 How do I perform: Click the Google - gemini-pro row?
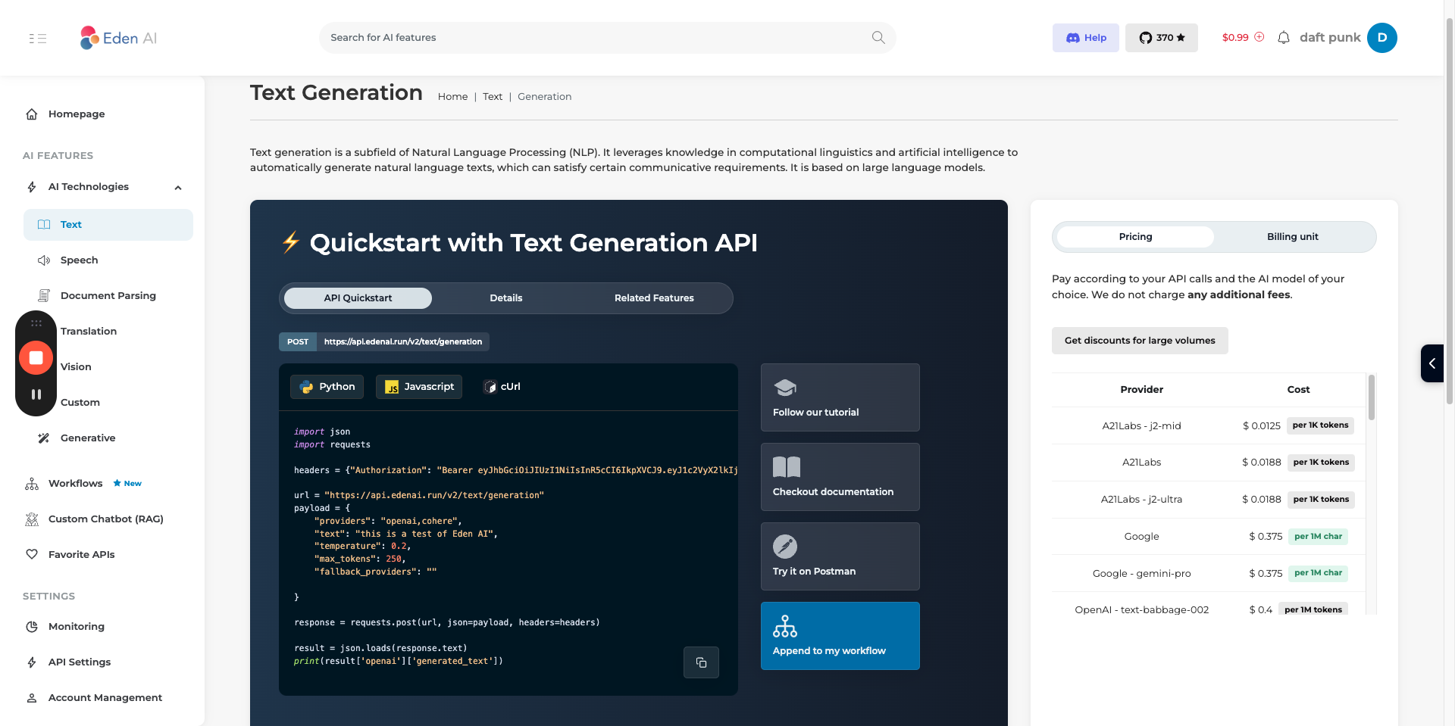click(1209, 574)
